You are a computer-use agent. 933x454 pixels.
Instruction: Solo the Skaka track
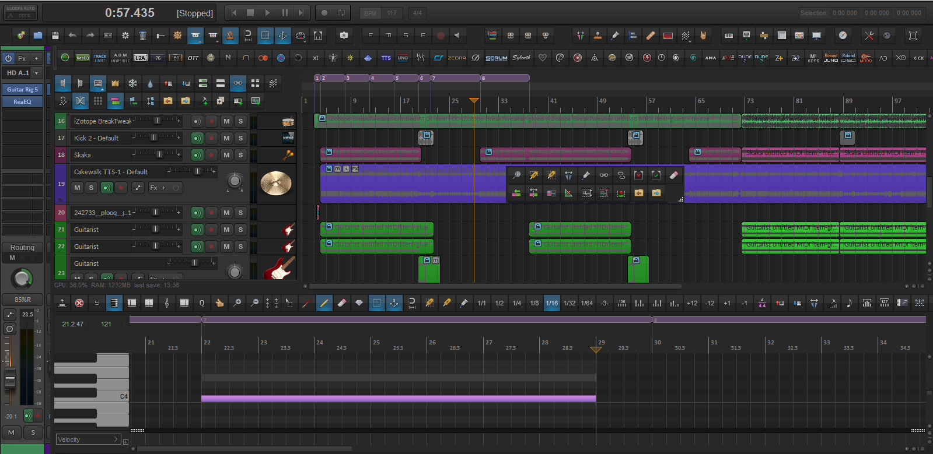click(x=240, y=155)
